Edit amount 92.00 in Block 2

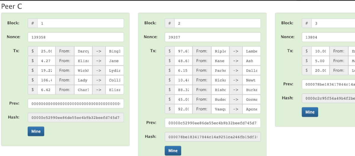pos(183,109)
